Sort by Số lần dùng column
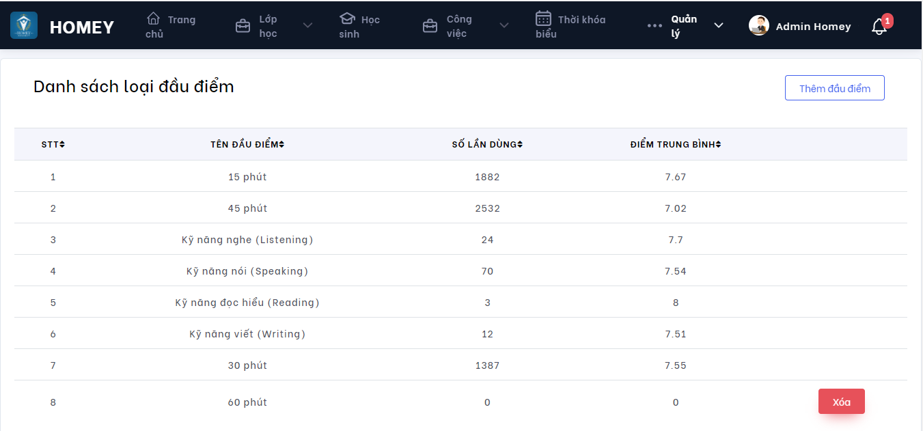This screenshot has height=431, width=923. tap(487, 144)
